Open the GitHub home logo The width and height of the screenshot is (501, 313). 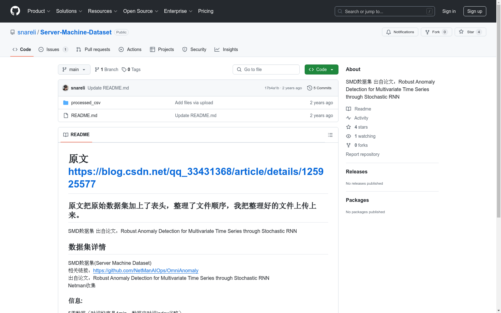pos(15,11)
